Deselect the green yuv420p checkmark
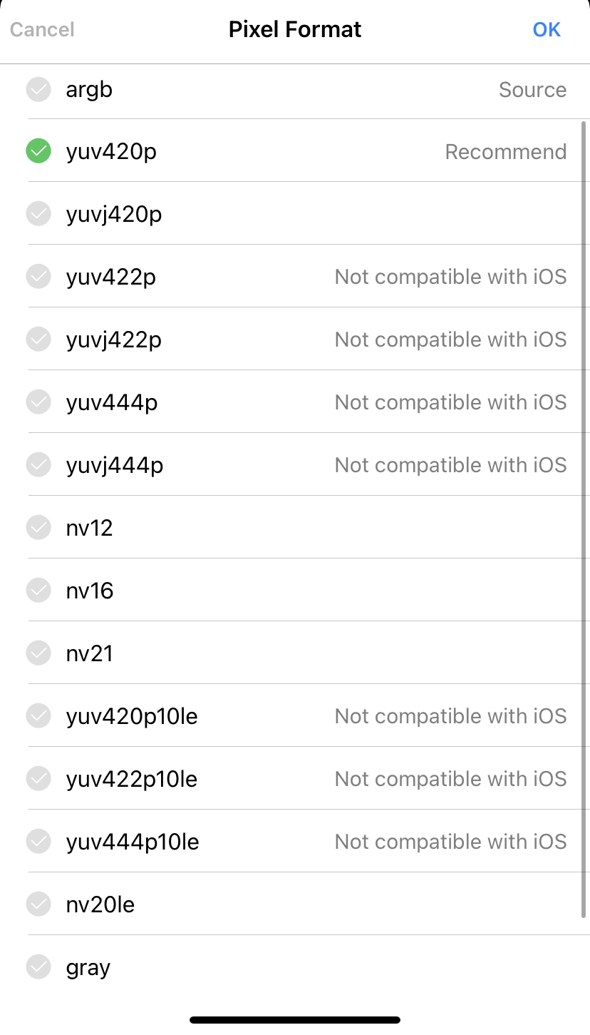Screen dimensions: 590x1035 (38, 151)
